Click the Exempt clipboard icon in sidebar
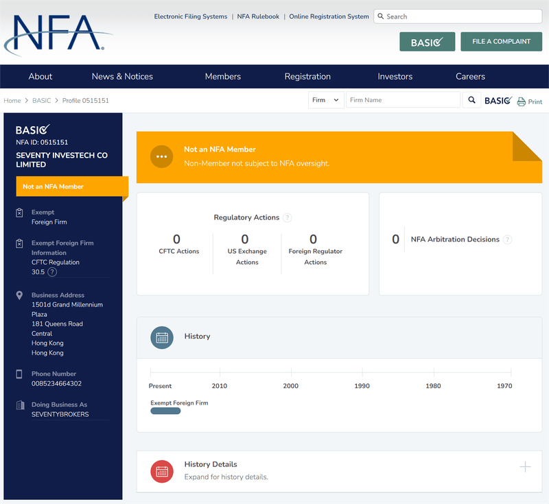549x504 pixels. [x=20, y=213]
